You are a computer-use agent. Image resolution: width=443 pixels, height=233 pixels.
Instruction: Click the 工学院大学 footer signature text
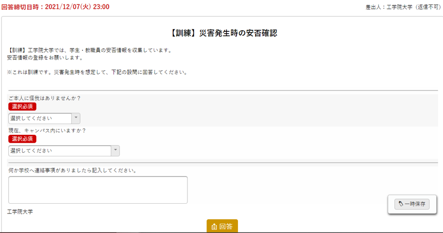(20, 212)
